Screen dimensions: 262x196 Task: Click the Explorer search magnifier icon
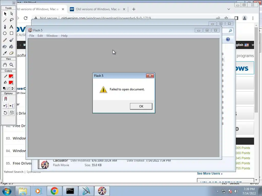pos(231,31)
